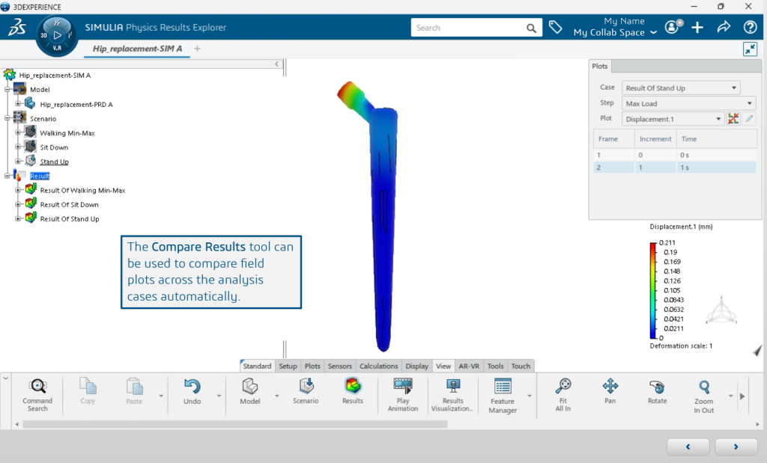Switch to the Calculations tab
Image resolution: width=767 pixels, height=463 pixels.
coord(378,366)
